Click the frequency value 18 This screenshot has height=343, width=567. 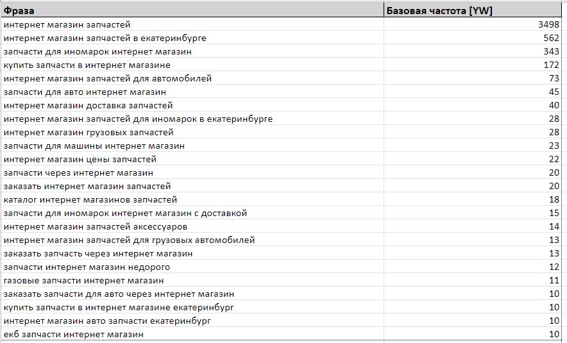coord(554,199)
